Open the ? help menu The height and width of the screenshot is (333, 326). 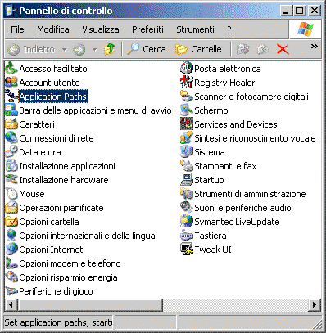tap(229, 29)
